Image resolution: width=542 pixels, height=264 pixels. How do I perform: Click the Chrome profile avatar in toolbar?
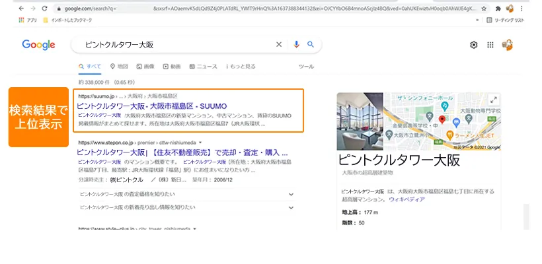click(510, 9)
